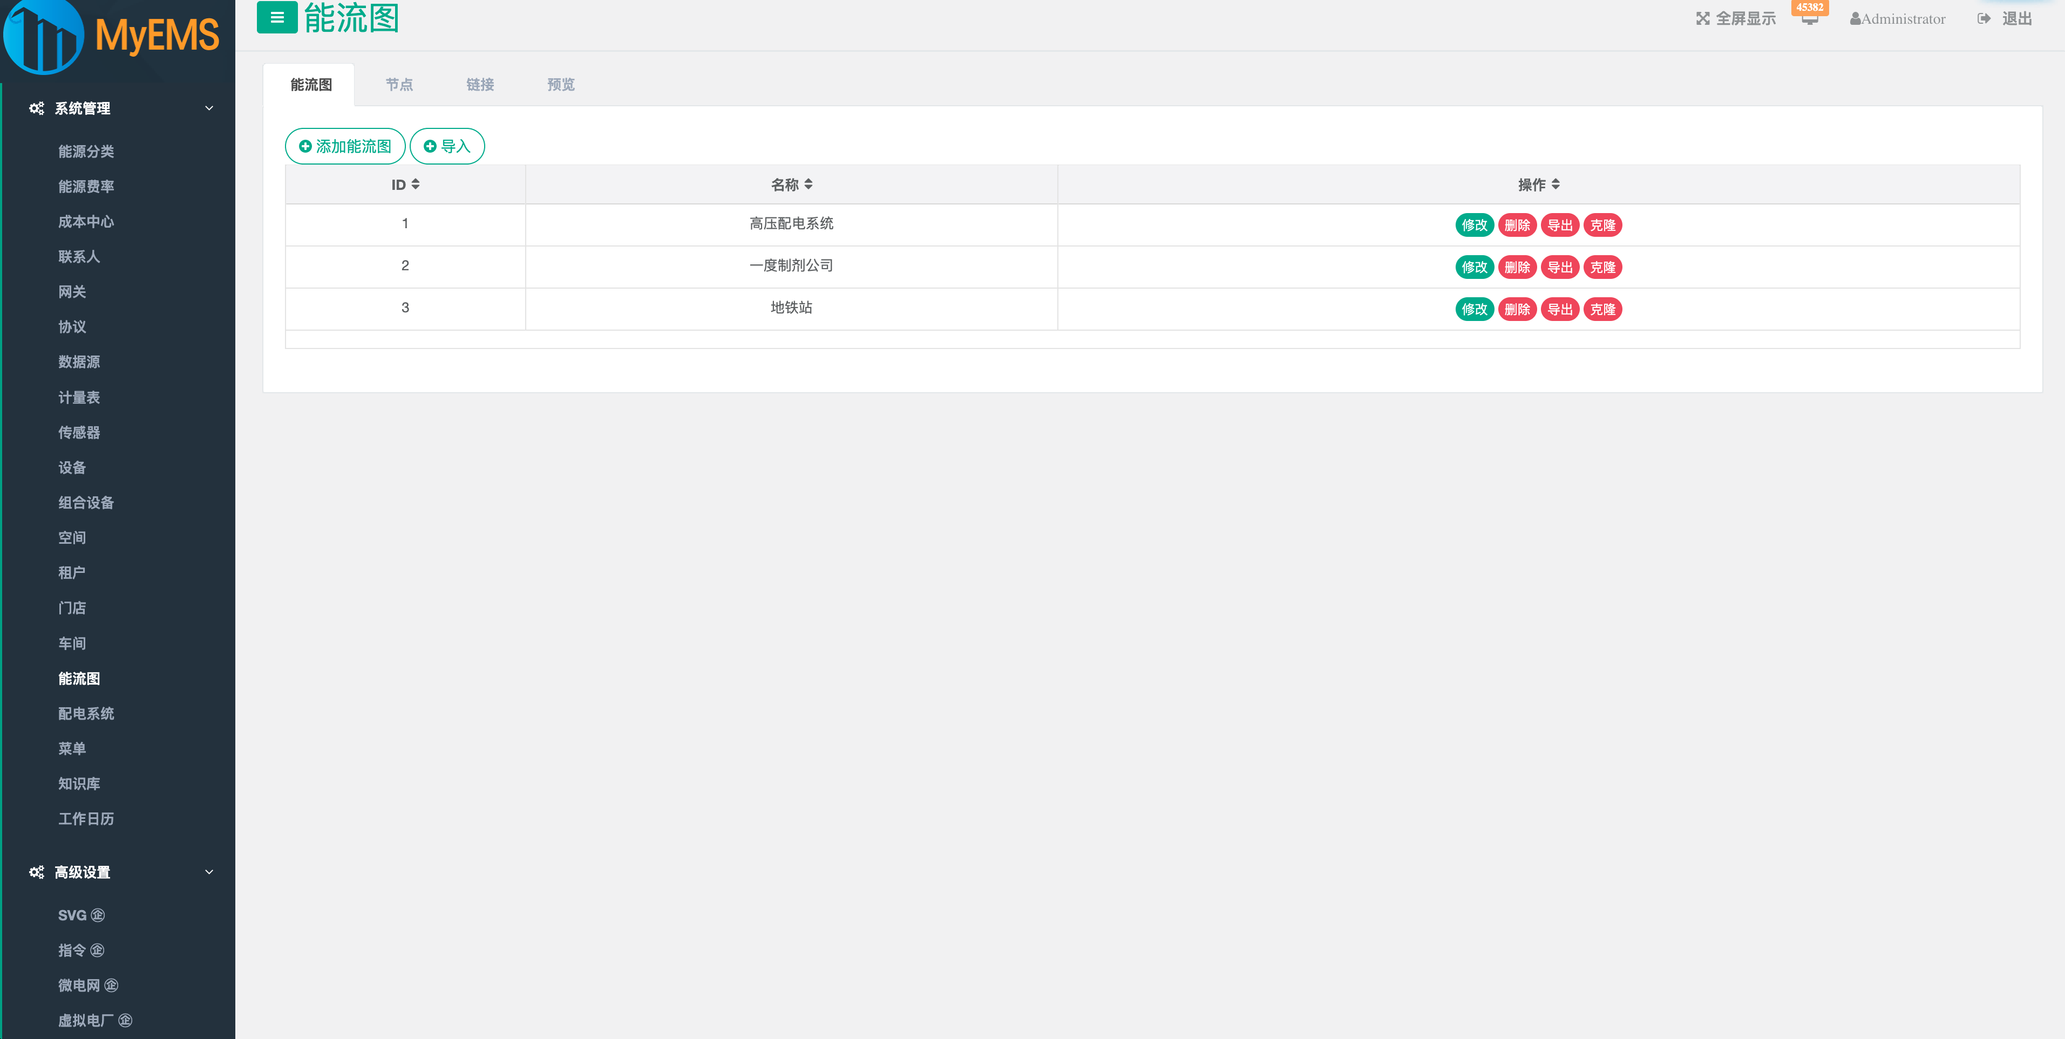Click the logout exit icon
This screenshot has height=1039, width=2065.
coord(1984,18)
